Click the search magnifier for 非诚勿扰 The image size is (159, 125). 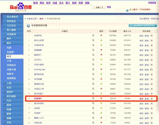[x=93, y=35]
